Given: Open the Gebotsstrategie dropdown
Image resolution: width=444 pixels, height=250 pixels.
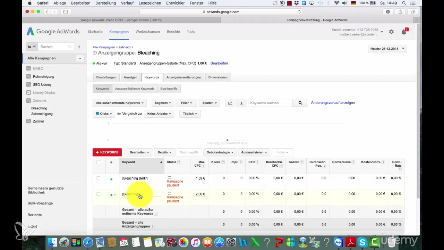Looking at the screenshot, I should (220, 152).
